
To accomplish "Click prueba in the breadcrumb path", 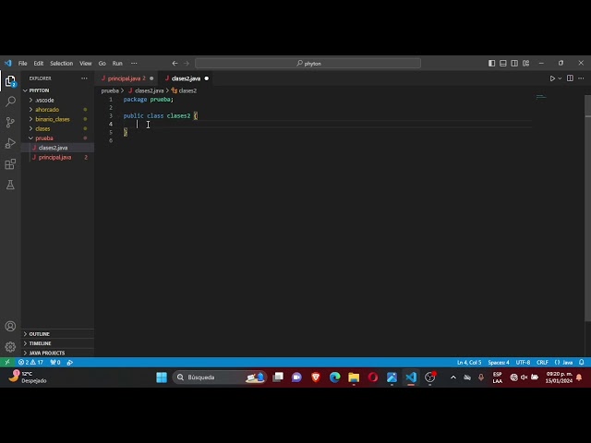I will 110,90.
